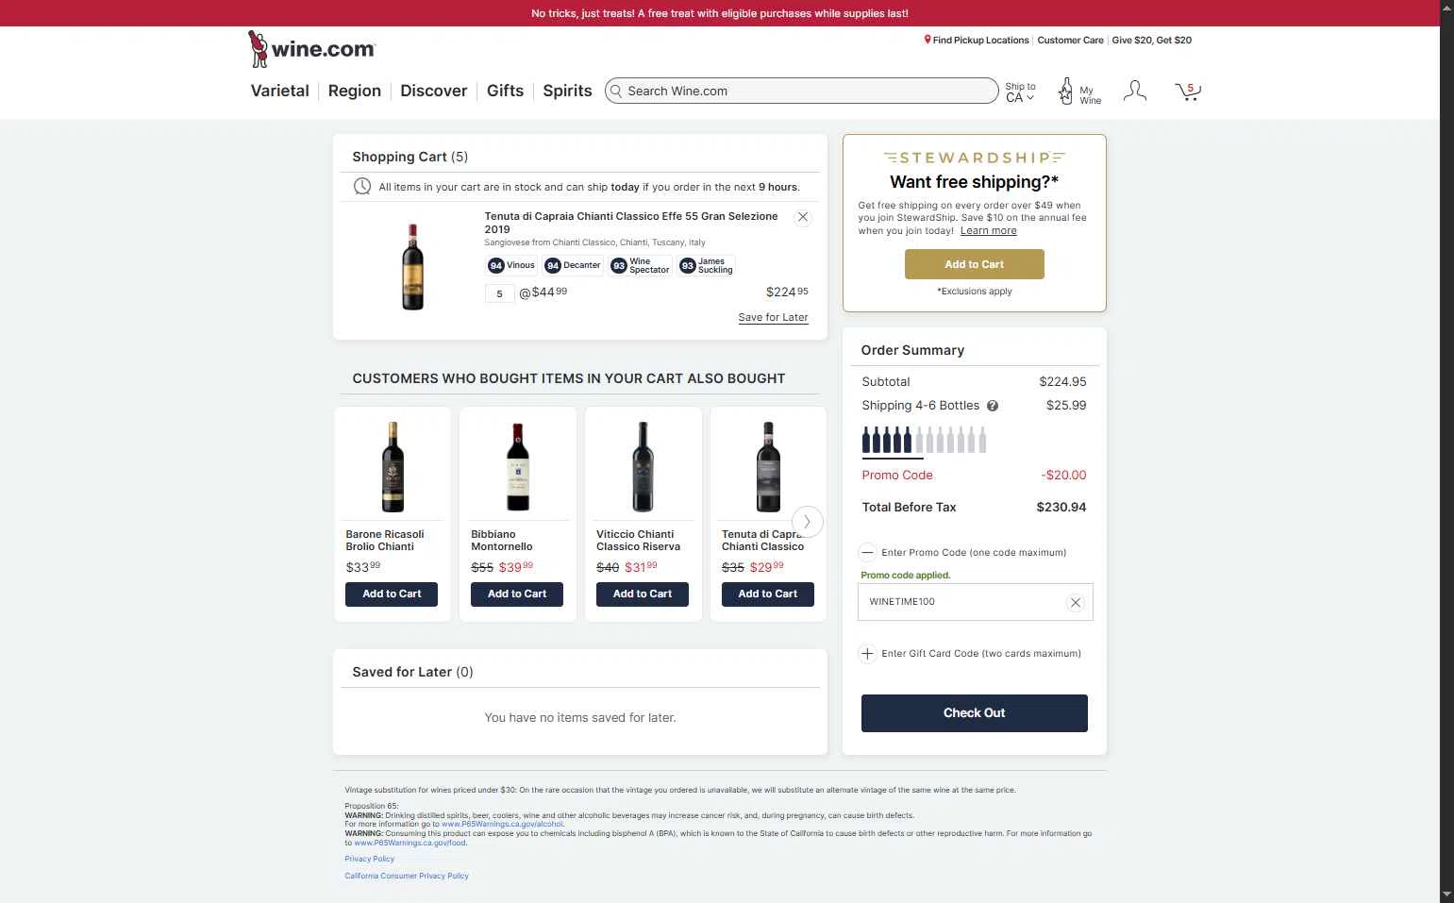1454x903 pixels.
Task: Add Tenuta di Capraia Chianti Classico card to cart
Action: pyautogui.click(x=768, y=594)
